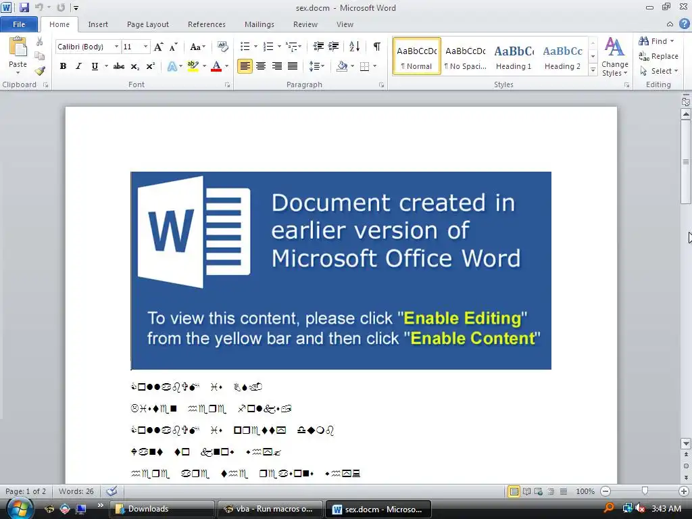Image resolution: width=692 pixels, height=519 pixels.
Task: Open the File tab
Action: [x=18, y=24]
